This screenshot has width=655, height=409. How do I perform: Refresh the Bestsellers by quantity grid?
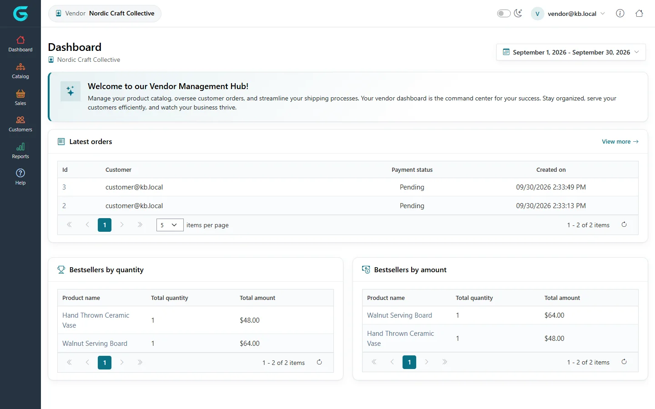(x=319, y=362)
